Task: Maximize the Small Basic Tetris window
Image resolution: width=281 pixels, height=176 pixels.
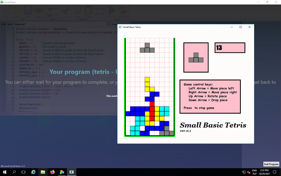Action: click(x=240, y=27)
